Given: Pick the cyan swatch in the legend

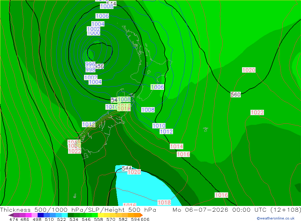Looking at the screenshot, I should pos(65,215).
